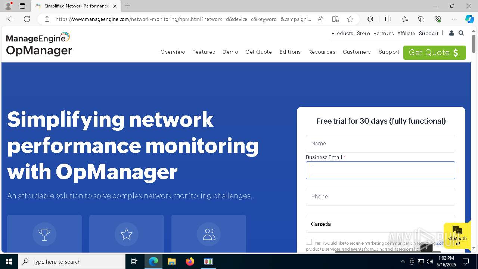The image size is (478, 269).
Task: Select Demo in the navigation menu
Action: click(x=230, y=52)
